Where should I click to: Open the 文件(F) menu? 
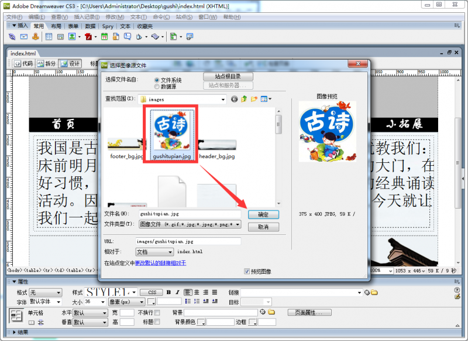pyautogui.click(x=14, y=17)
